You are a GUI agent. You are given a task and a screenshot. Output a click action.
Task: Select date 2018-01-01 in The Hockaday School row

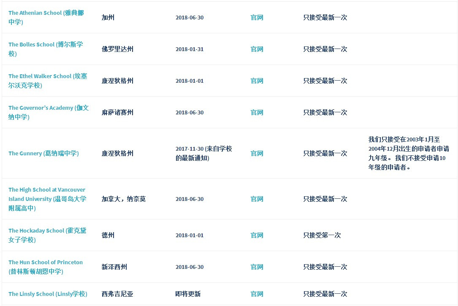tap(190, 235)
